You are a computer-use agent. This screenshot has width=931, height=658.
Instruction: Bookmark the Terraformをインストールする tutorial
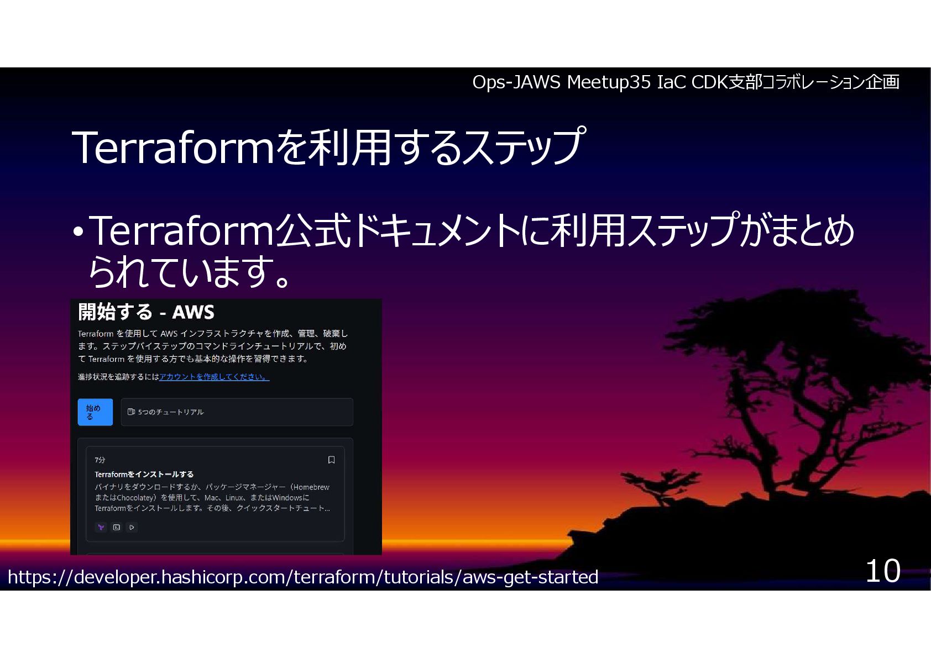(331, 460)
